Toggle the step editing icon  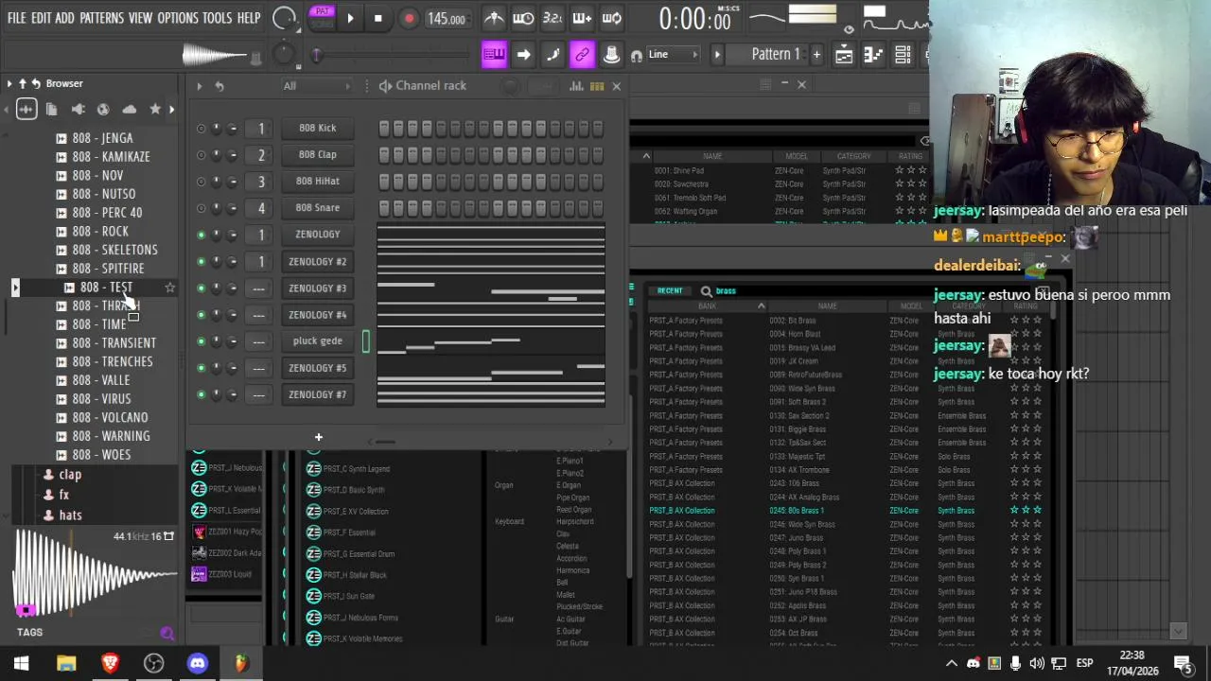[553, 55]
